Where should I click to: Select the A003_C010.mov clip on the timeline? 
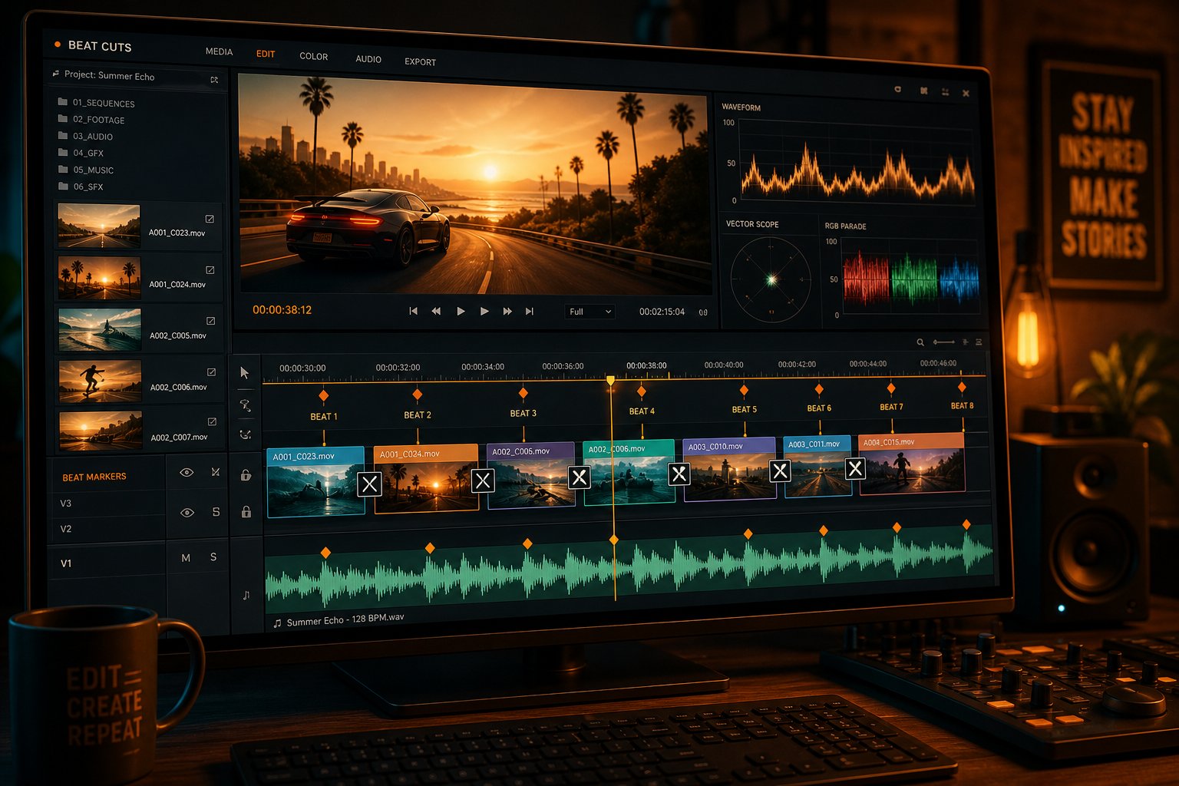tap(729, 469)
